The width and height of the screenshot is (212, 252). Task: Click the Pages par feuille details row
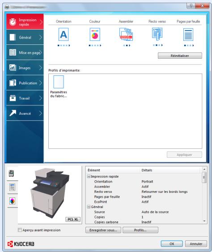pyautogui.click(x=144, y=197)
